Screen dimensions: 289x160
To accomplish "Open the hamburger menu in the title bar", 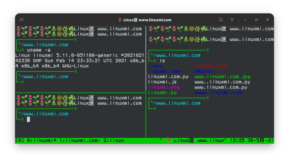I will tap(232, 20).
